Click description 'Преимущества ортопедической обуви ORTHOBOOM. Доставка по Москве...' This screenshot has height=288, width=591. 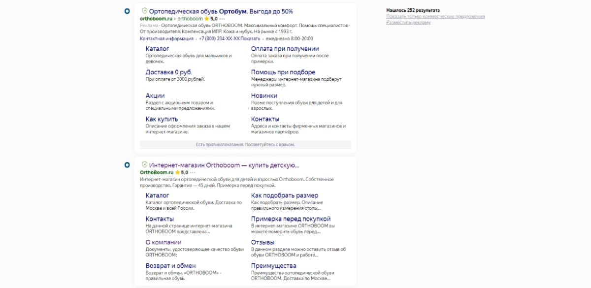click(293, 276)
